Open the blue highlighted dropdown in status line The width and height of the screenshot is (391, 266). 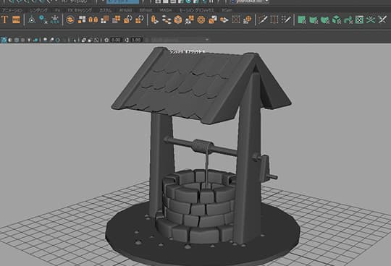tap(123, 1)
